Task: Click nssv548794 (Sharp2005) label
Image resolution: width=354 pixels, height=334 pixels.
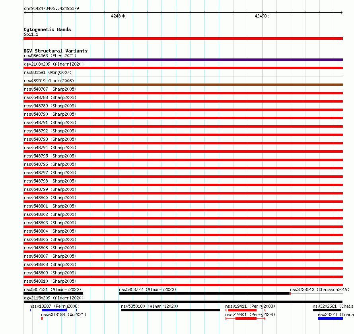Action: click(50, 148)
